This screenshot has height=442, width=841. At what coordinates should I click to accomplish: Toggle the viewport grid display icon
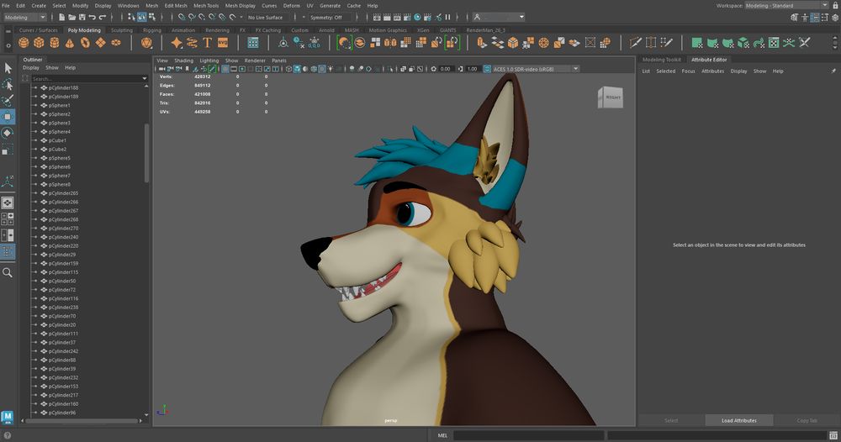click(x=225, y=69)
